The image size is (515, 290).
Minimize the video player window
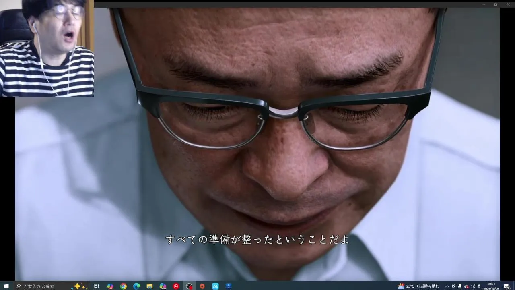484,4
